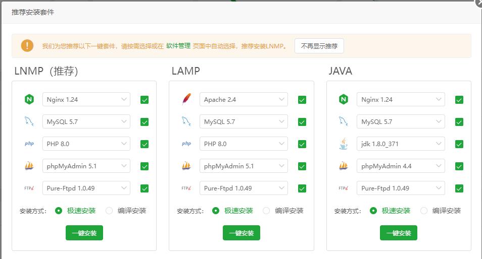Select 极速安装 radio in the LAMP panel
Viewport: 482px width, 259px height.
click(216, 211)
